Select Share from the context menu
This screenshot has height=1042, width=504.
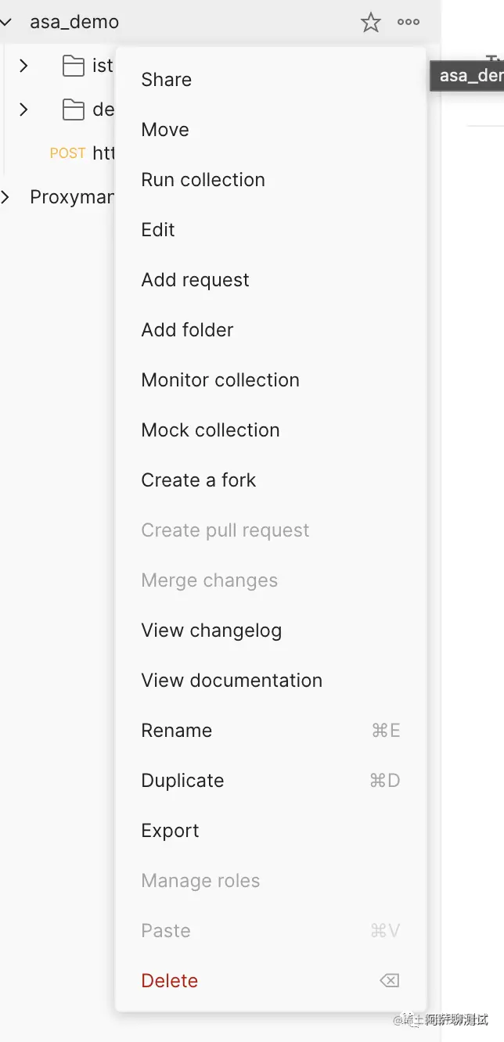pyautogui.click(x=167, y=80)
